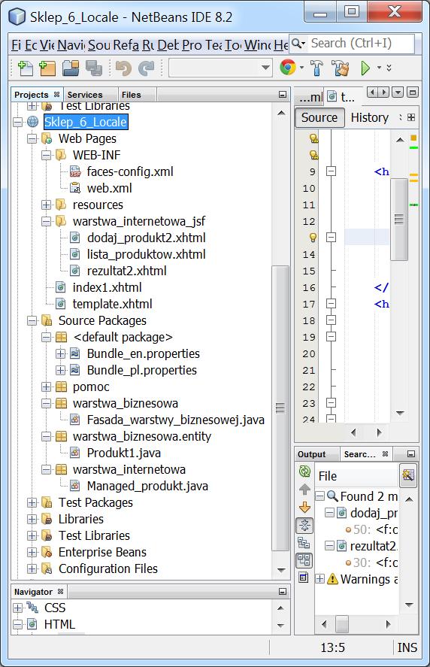Open the Navigate menu
This screenshot has width=430, height=667.
[71, 44]
